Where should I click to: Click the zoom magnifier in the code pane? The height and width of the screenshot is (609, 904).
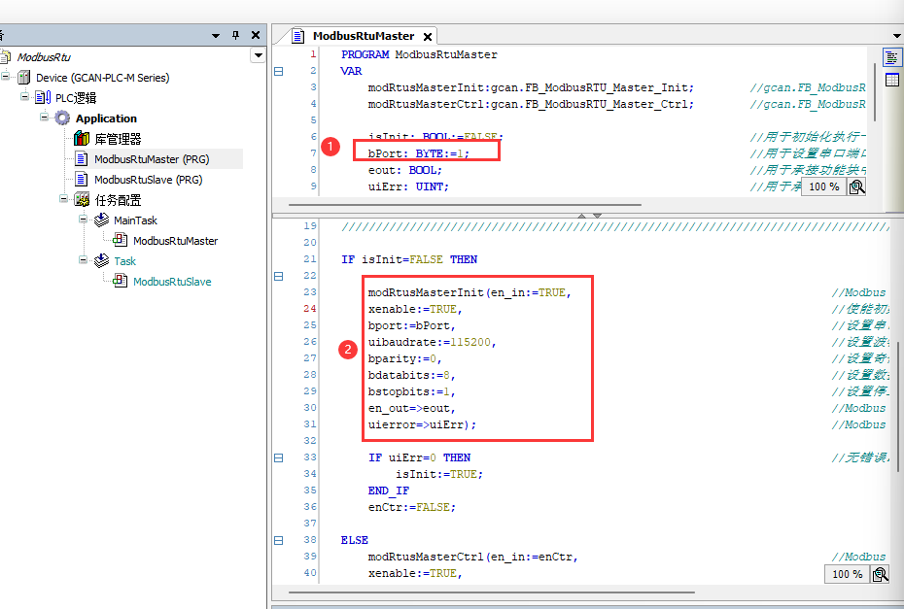point(880,574)
